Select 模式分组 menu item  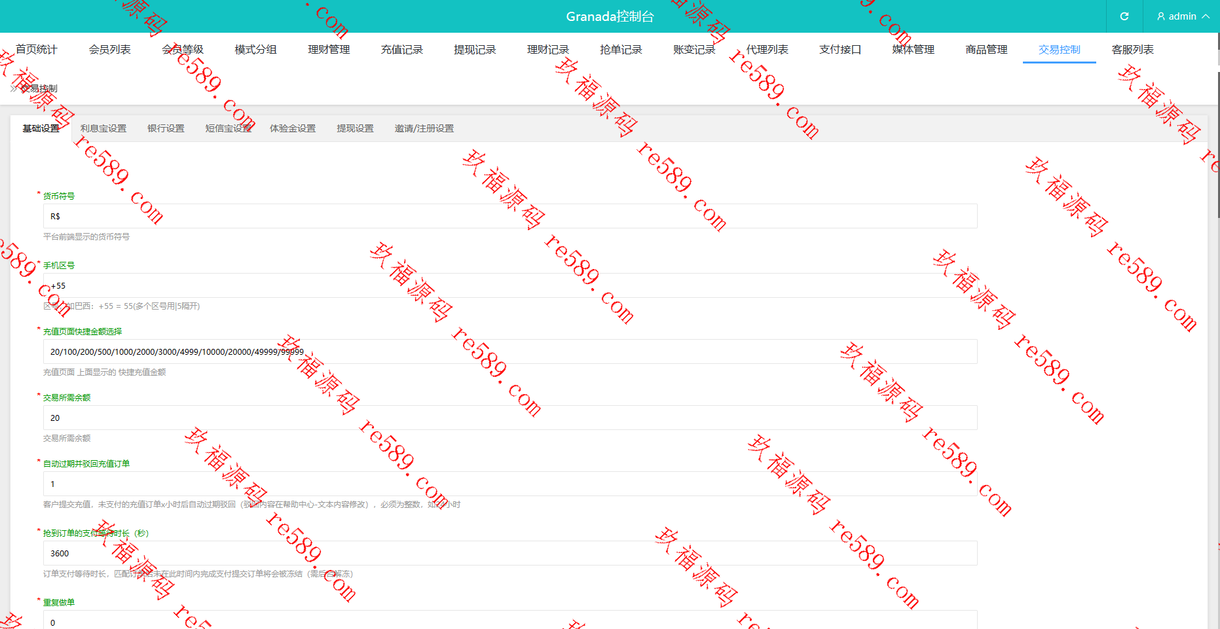pos(256,49)
